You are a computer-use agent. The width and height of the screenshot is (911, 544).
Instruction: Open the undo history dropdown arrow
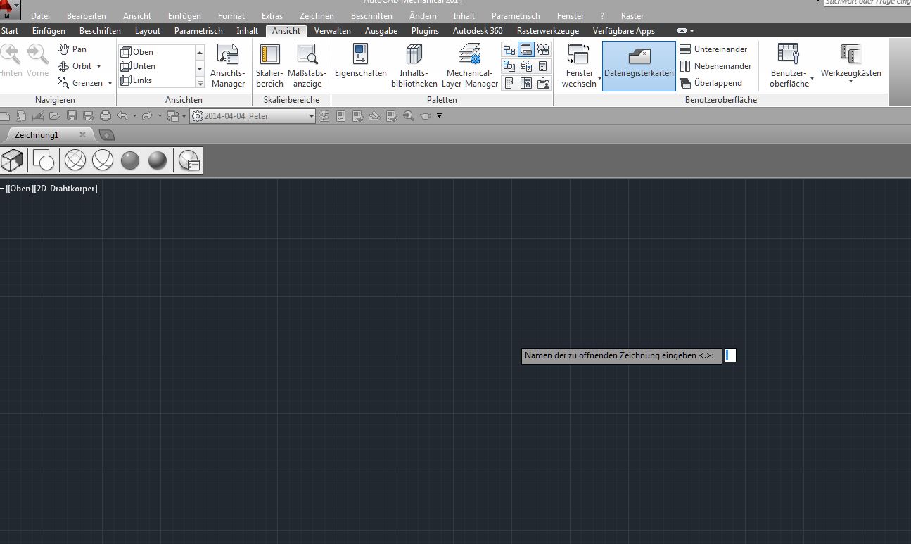[135, 116]
